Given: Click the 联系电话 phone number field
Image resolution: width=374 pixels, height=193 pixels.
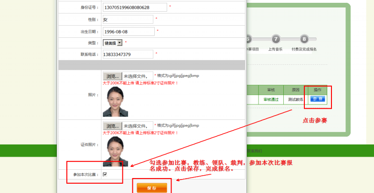Looking at the screenshot, I should [x=128, y=55].
